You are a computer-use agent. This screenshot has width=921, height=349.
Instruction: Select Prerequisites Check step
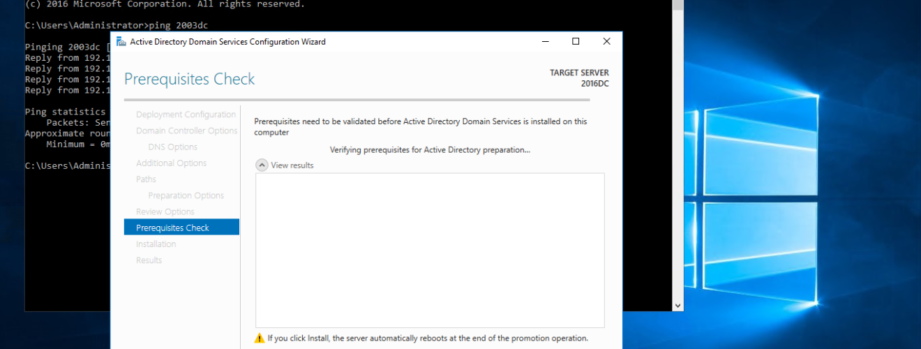coord(181,228)
